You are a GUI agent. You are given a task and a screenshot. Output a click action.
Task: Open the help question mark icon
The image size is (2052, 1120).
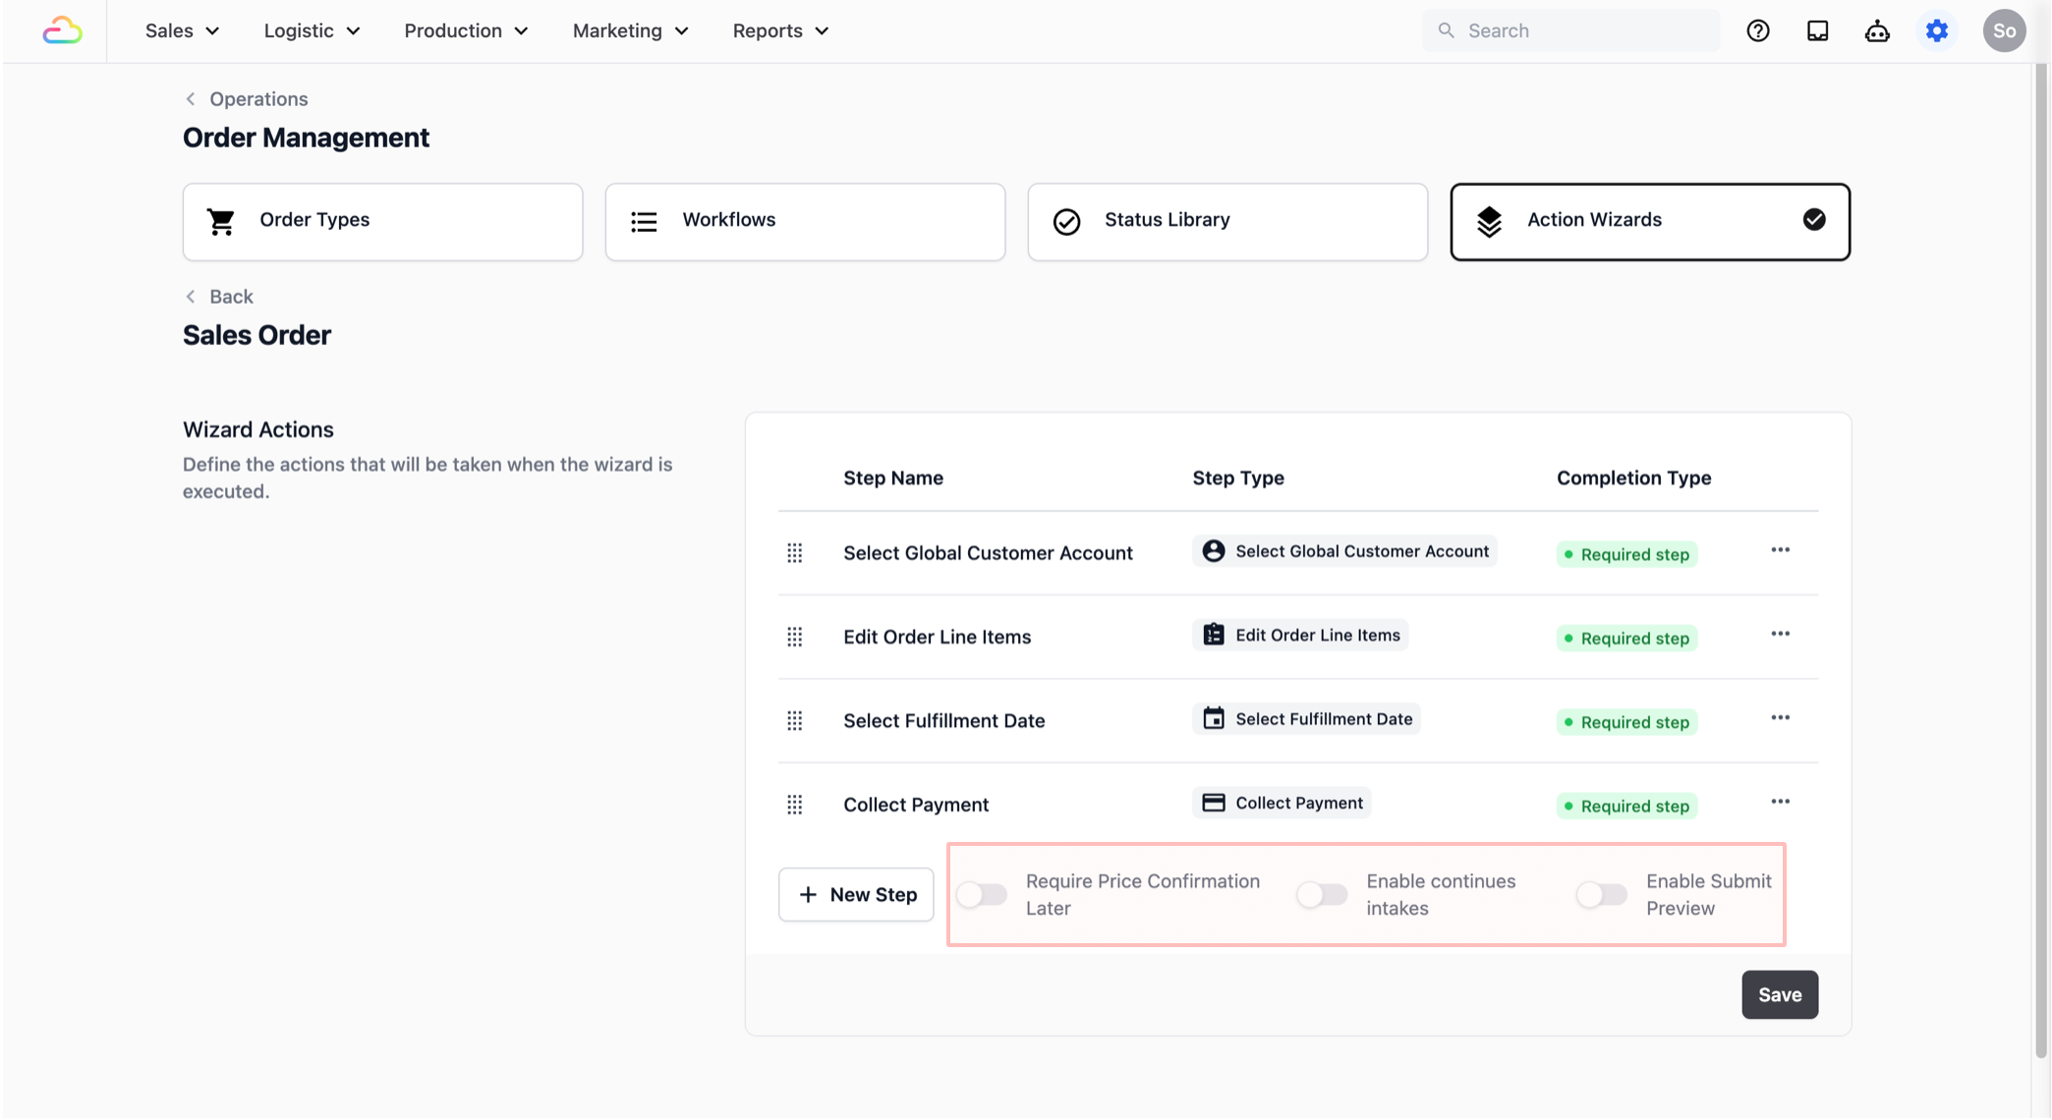[x=1757, y=30]
